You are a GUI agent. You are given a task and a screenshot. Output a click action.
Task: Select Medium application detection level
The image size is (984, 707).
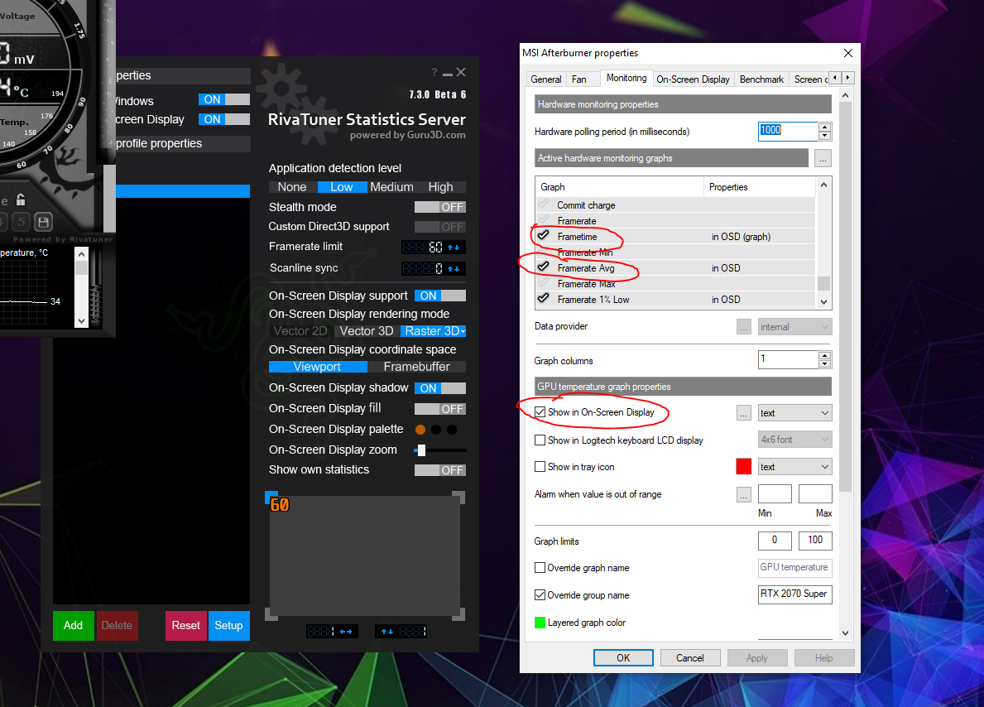[x=391, y=187]
